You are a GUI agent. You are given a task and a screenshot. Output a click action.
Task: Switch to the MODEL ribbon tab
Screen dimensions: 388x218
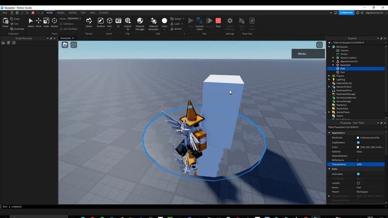click(x=61, y=13)
